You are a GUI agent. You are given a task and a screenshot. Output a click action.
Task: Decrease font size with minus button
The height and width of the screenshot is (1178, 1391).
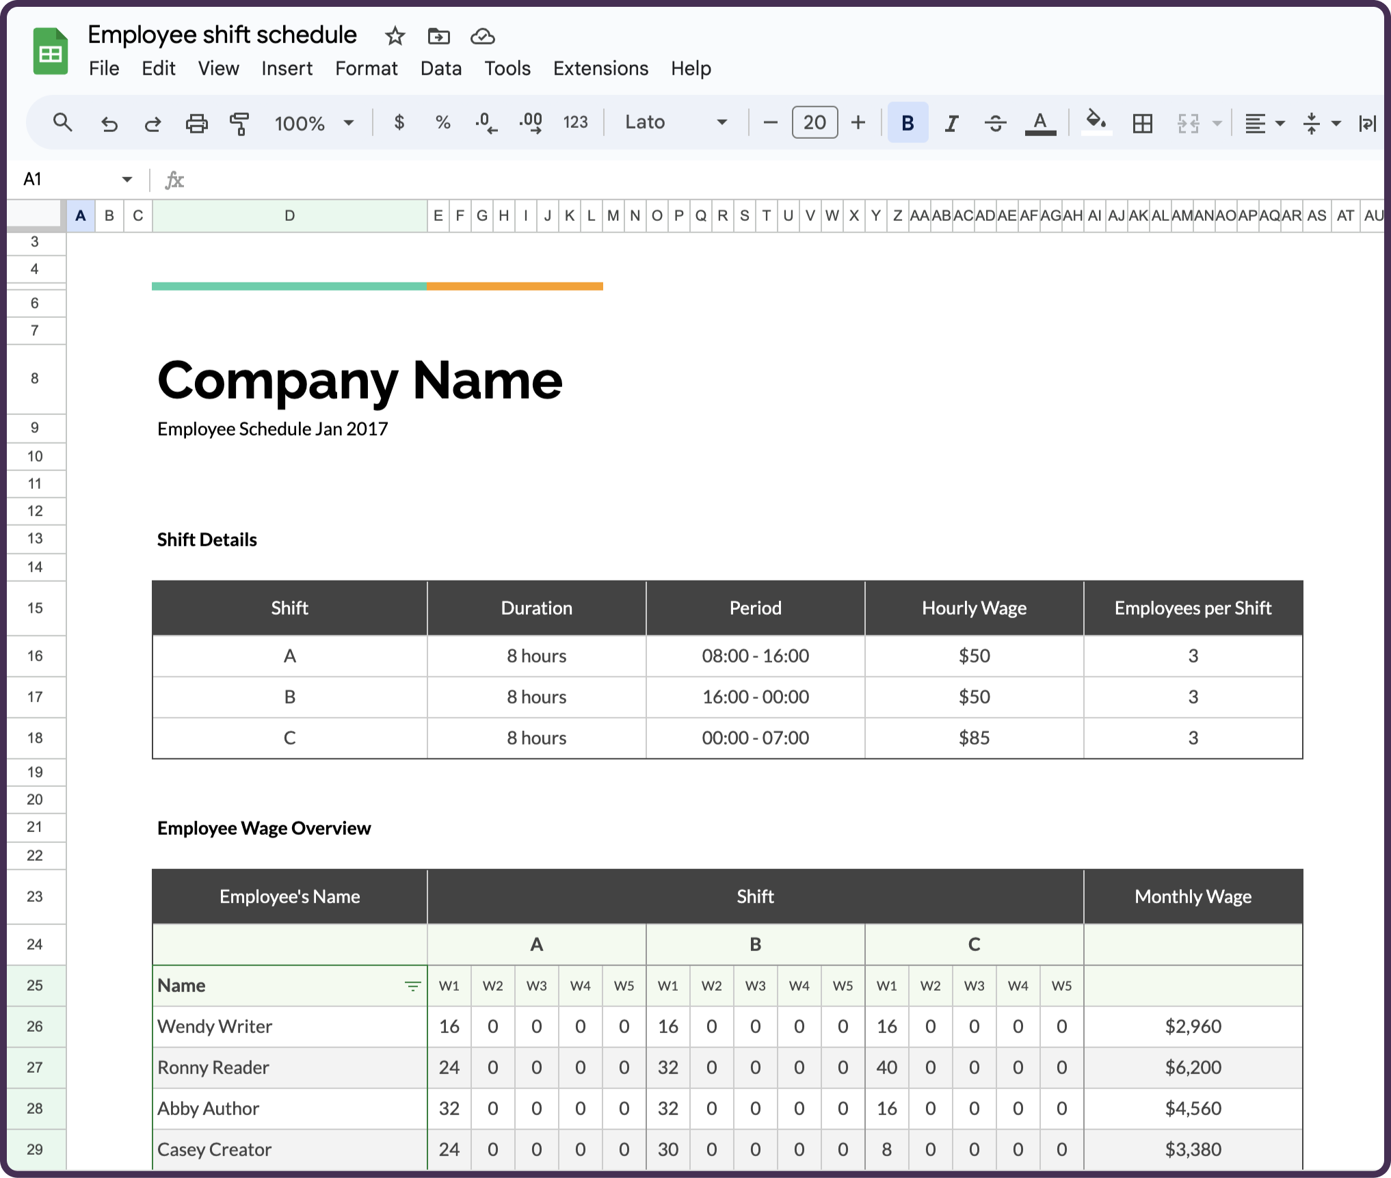coord(770,122)
